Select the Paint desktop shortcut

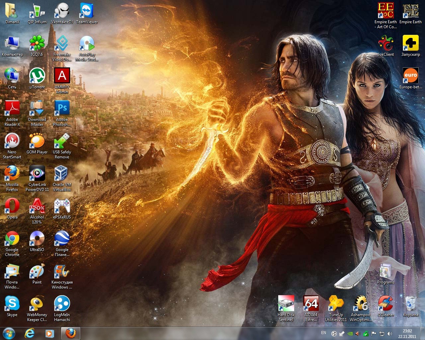point(37,274)
